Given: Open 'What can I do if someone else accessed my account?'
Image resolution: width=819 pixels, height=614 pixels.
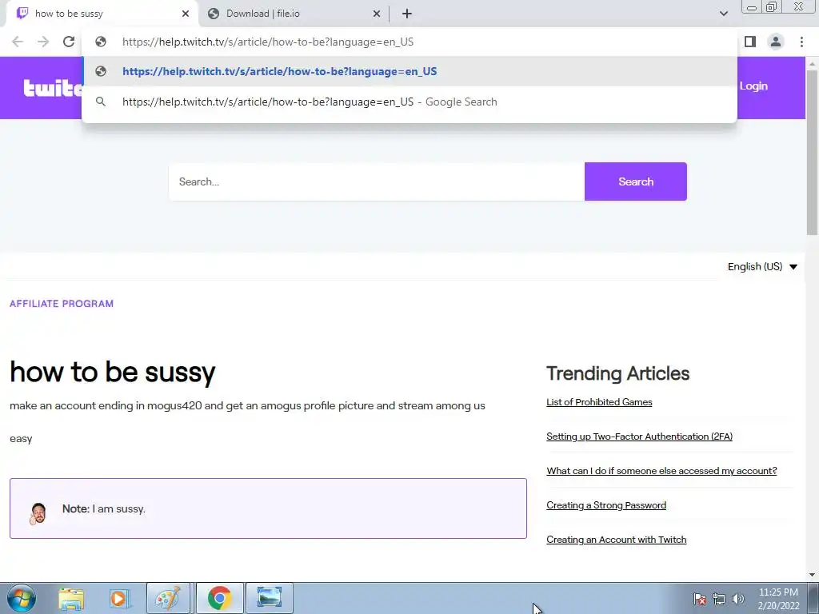Looking at the screenshot, I should [661, 471].
